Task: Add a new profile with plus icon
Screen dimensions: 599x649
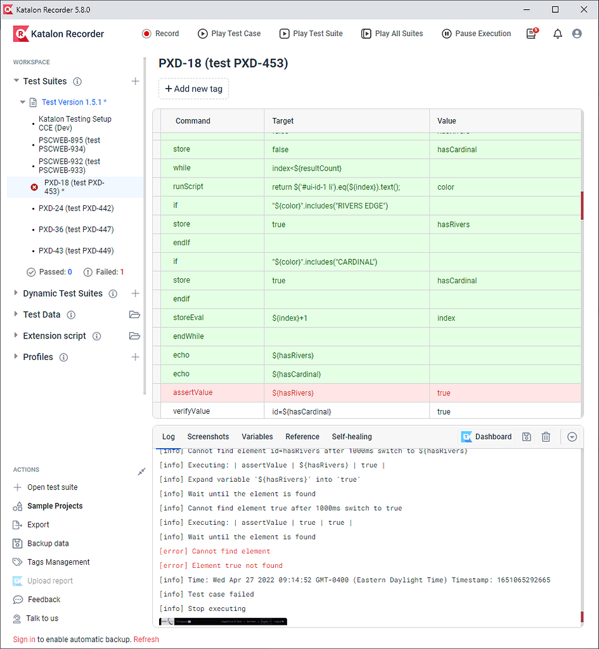Action: click(x=135, y=357)
